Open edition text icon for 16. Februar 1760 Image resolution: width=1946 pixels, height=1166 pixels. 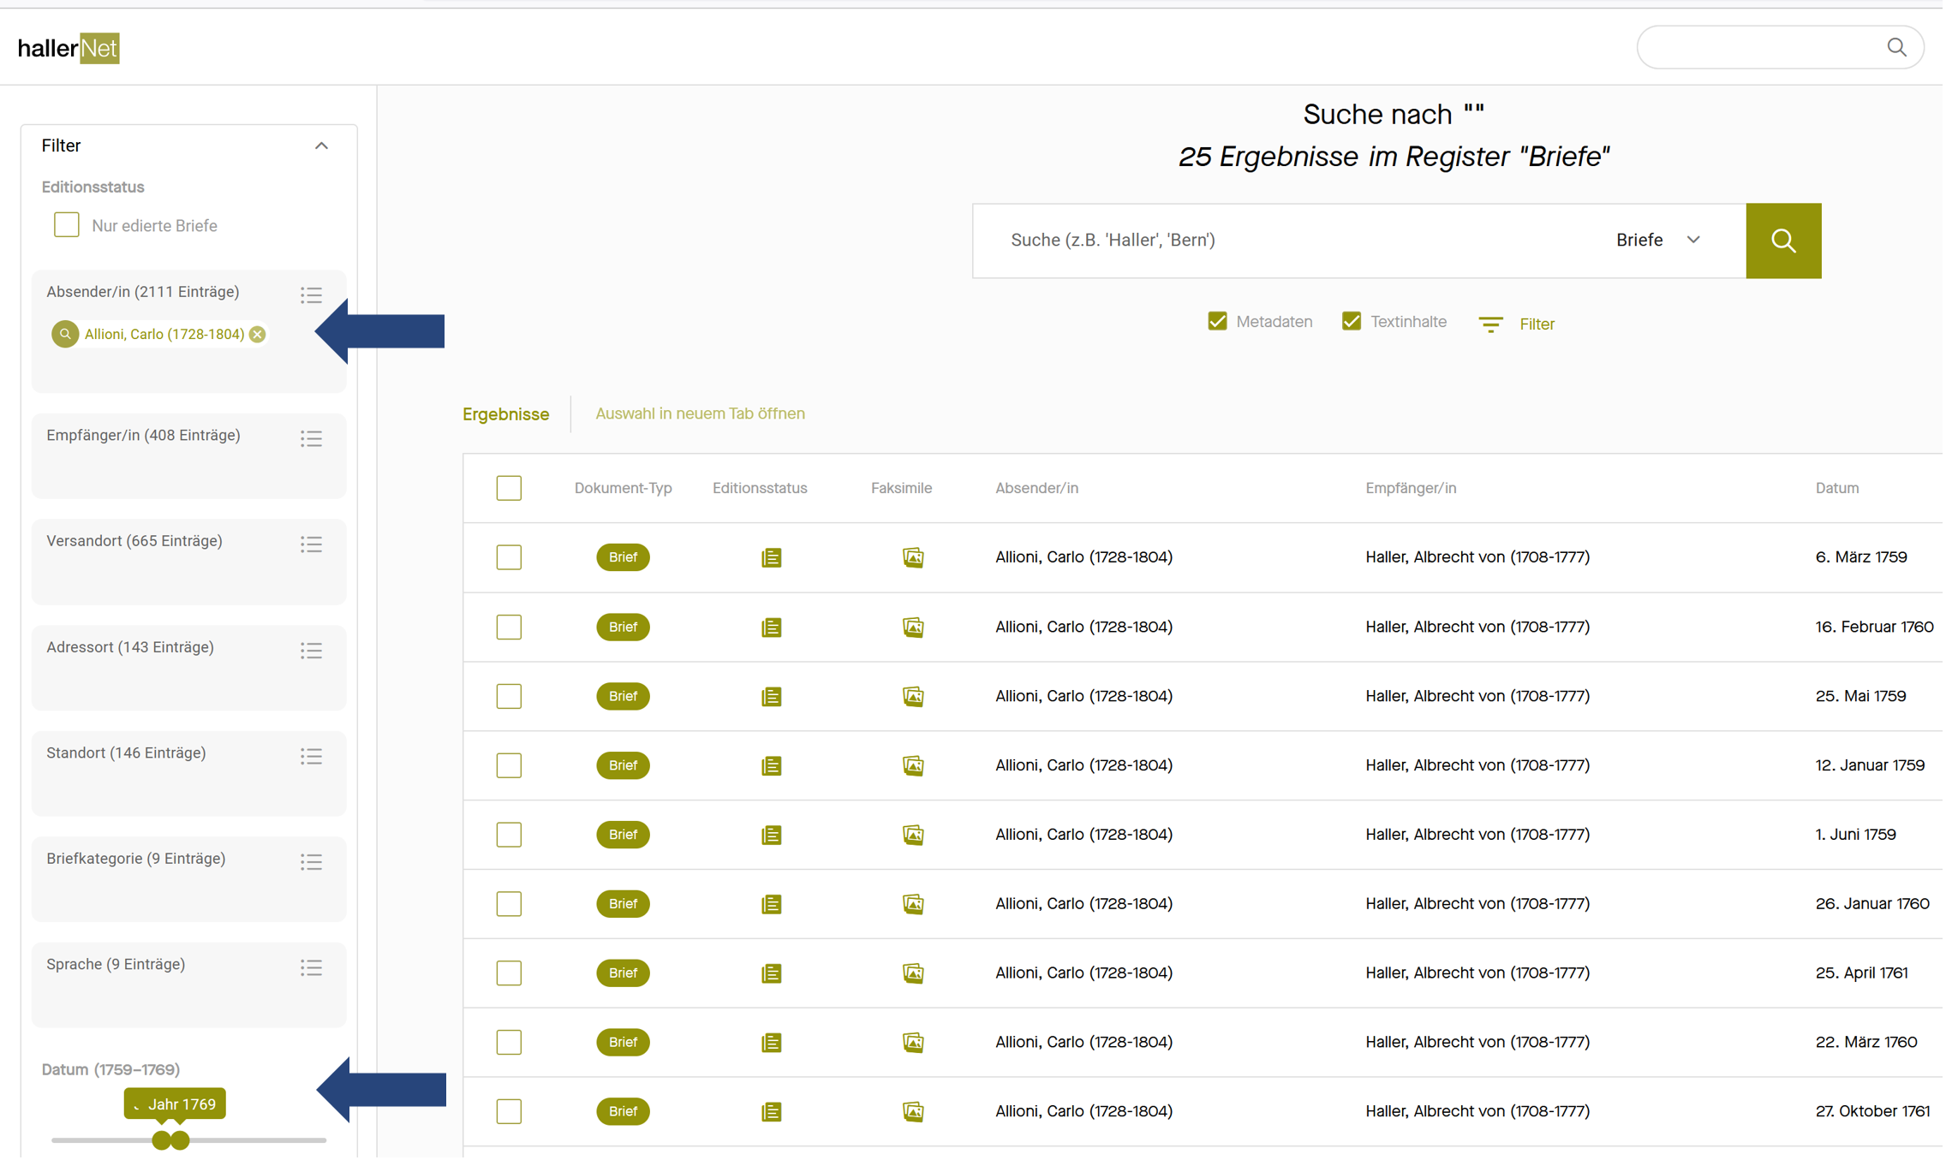(x=771, y=628)
